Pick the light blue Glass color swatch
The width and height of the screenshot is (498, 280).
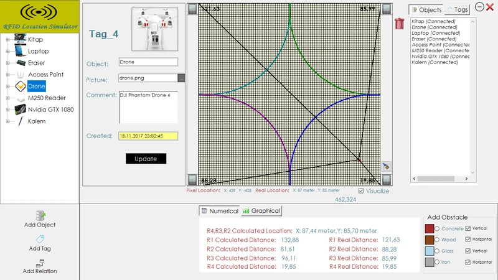[430, 251]
